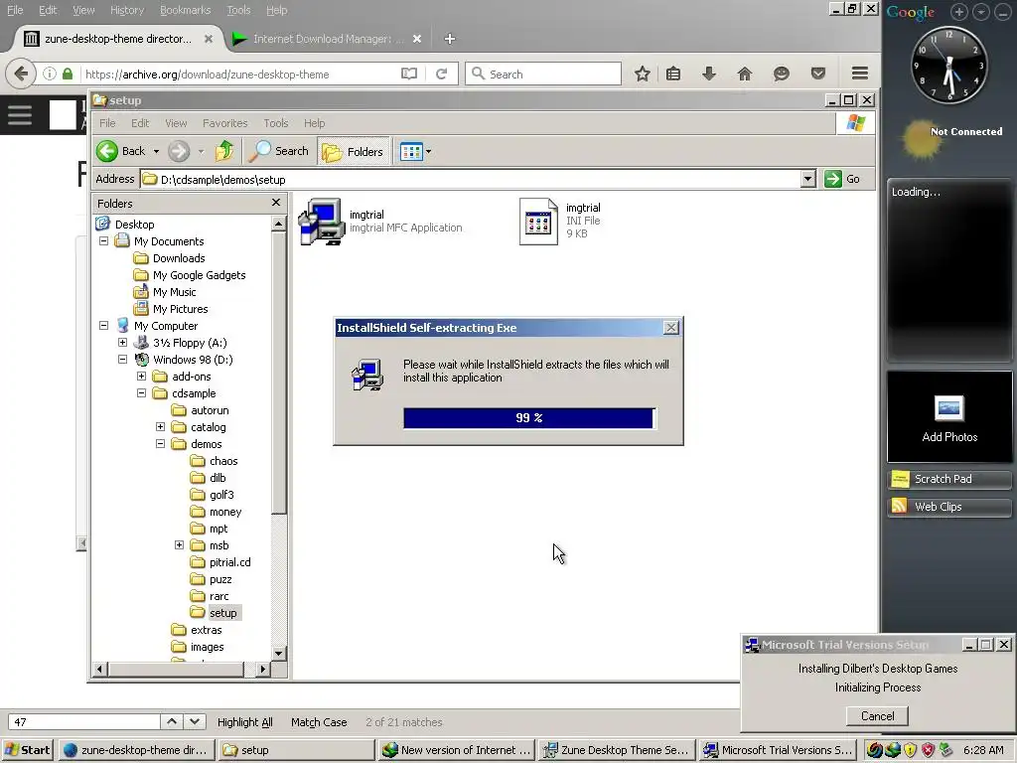
Task: Click Highlight All in find bar
Action: coord(244,722)
